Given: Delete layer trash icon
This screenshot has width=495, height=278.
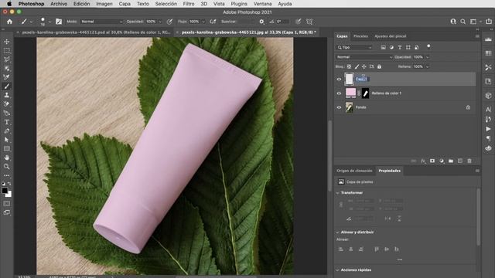Looking at the screenshot, I should click(469, 161).
